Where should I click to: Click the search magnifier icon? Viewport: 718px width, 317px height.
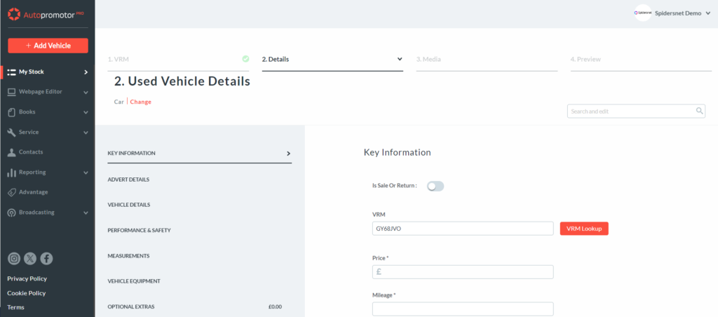click(699, 111)
